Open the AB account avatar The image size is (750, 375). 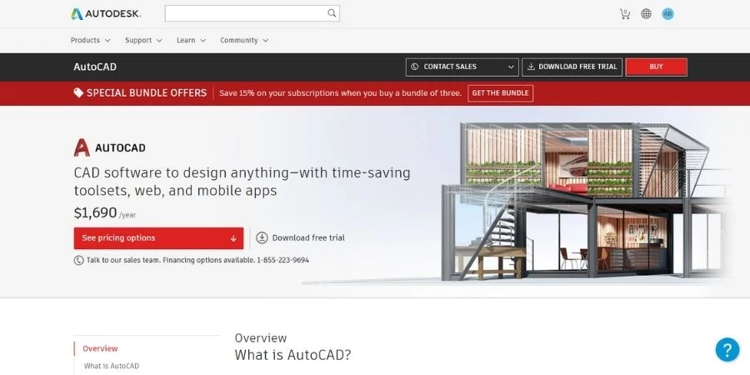pyautogui.click(x=667, y=14)
